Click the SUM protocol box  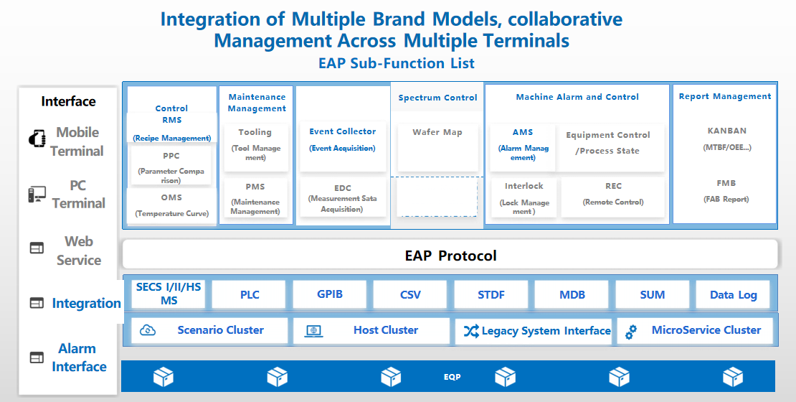(x=653, y=294)
